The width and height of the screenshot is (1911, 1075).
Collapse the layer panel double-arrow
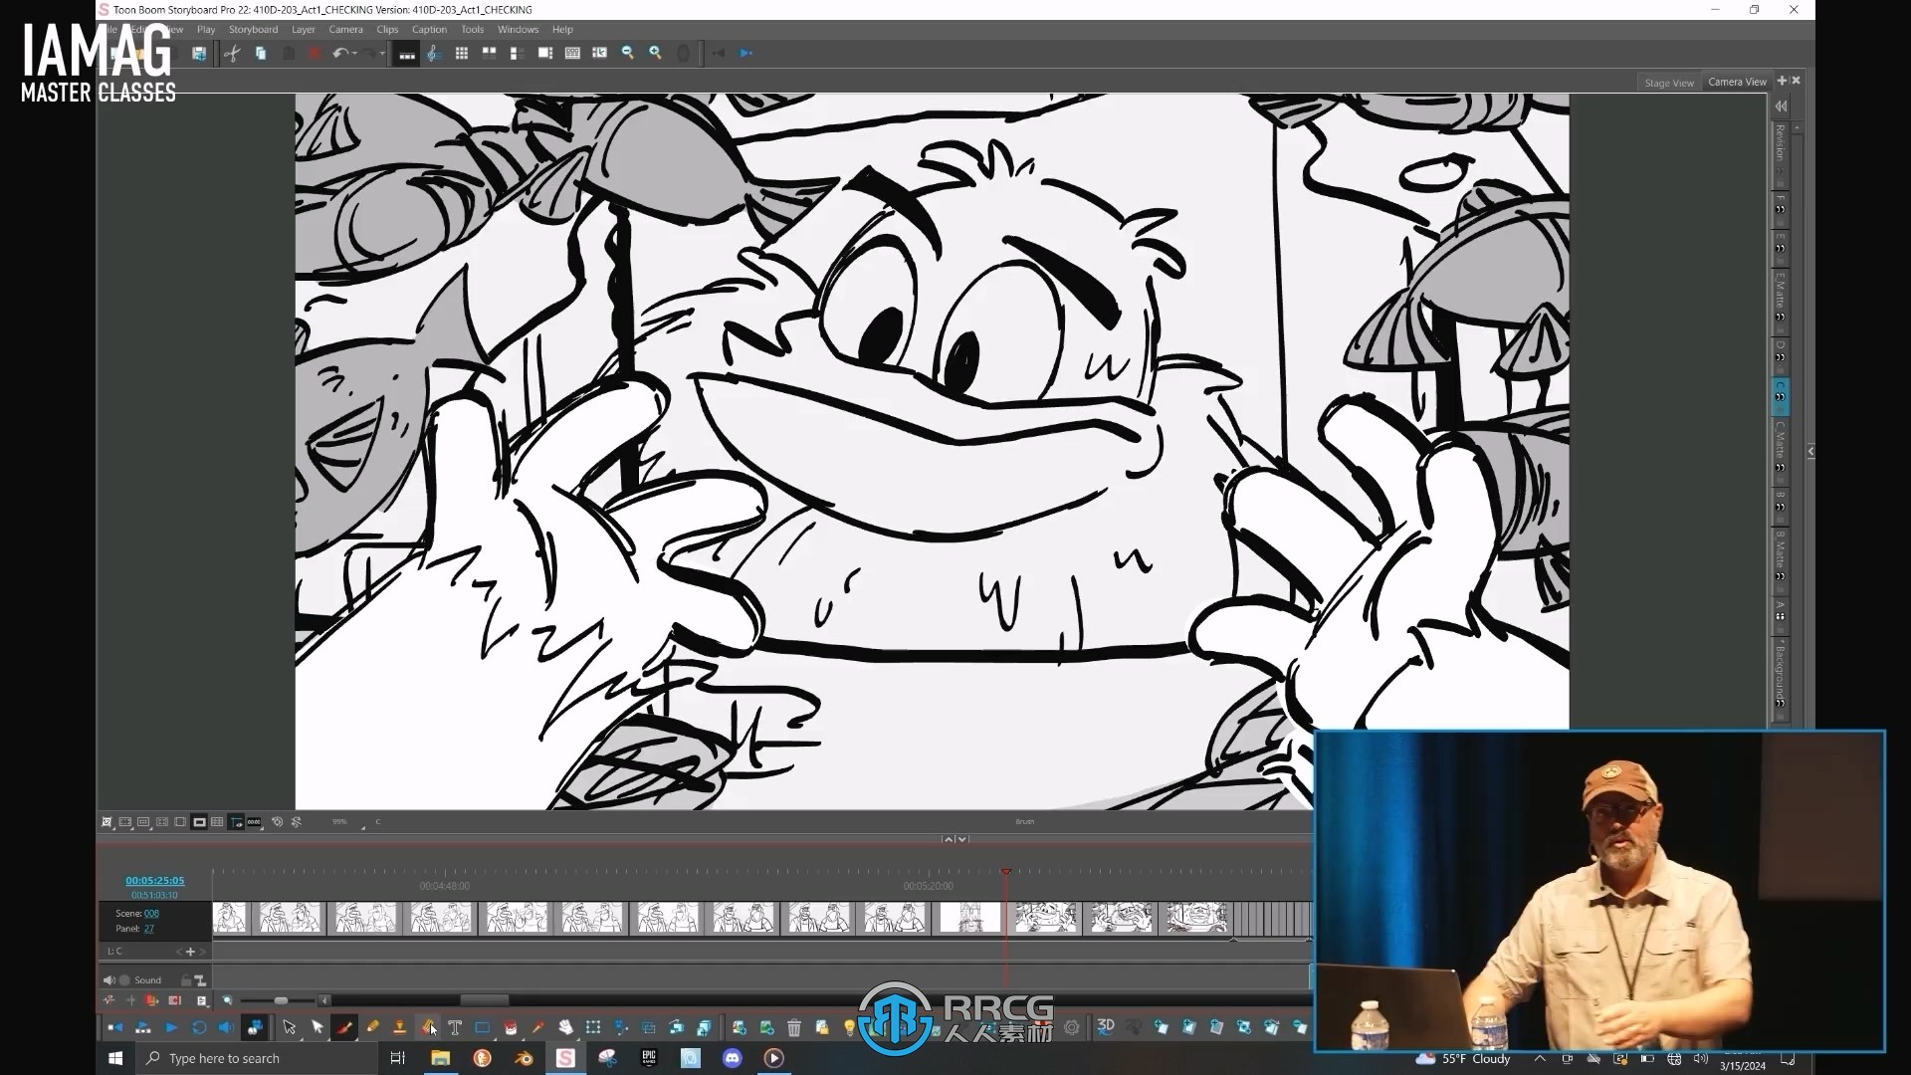click(x=1781, y=107)
